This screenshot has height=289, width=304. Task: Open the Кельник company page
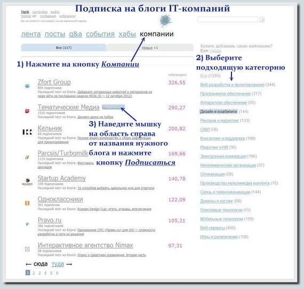[50, 128]
